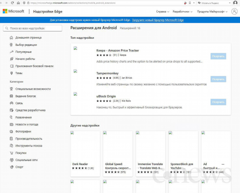240x193 pixels.
Task: Open the Покупки category
Action: point(21,153)
